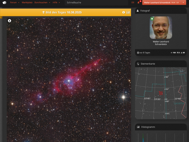Click the AstroBin home logo icon
The image size is (189, 142).
(4, 2)
